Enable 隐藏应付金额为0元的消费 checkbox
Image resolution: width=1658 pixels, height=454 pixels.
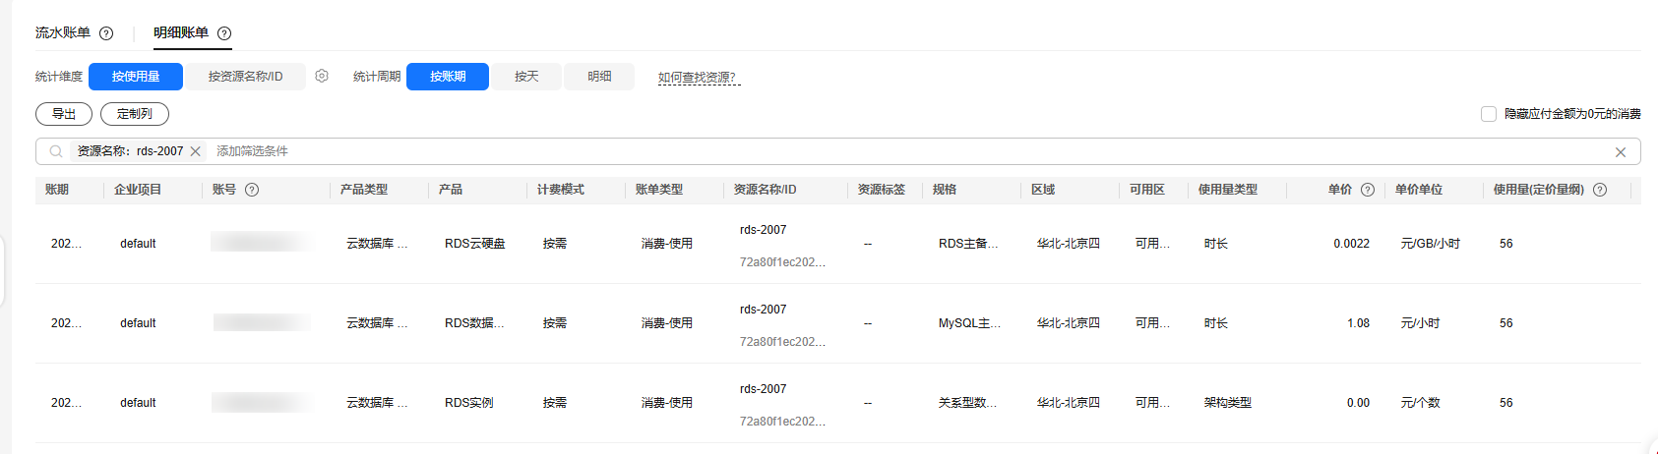point(1489,114)
